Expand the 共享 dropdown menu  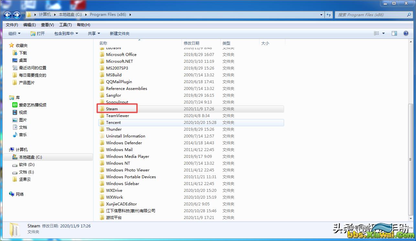pos(94,33)
